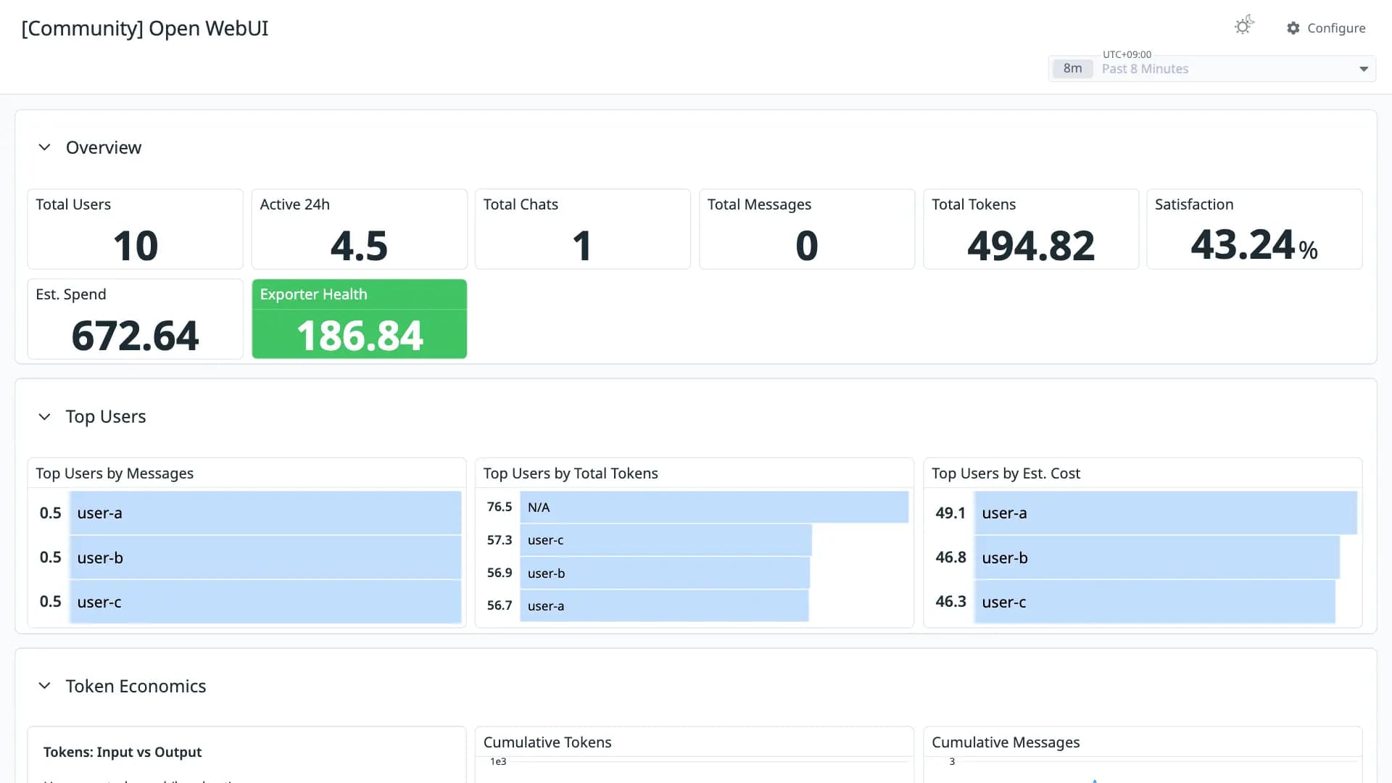Click the Configure gear icon
The image size is (1392, 783).
(1293, 28)
